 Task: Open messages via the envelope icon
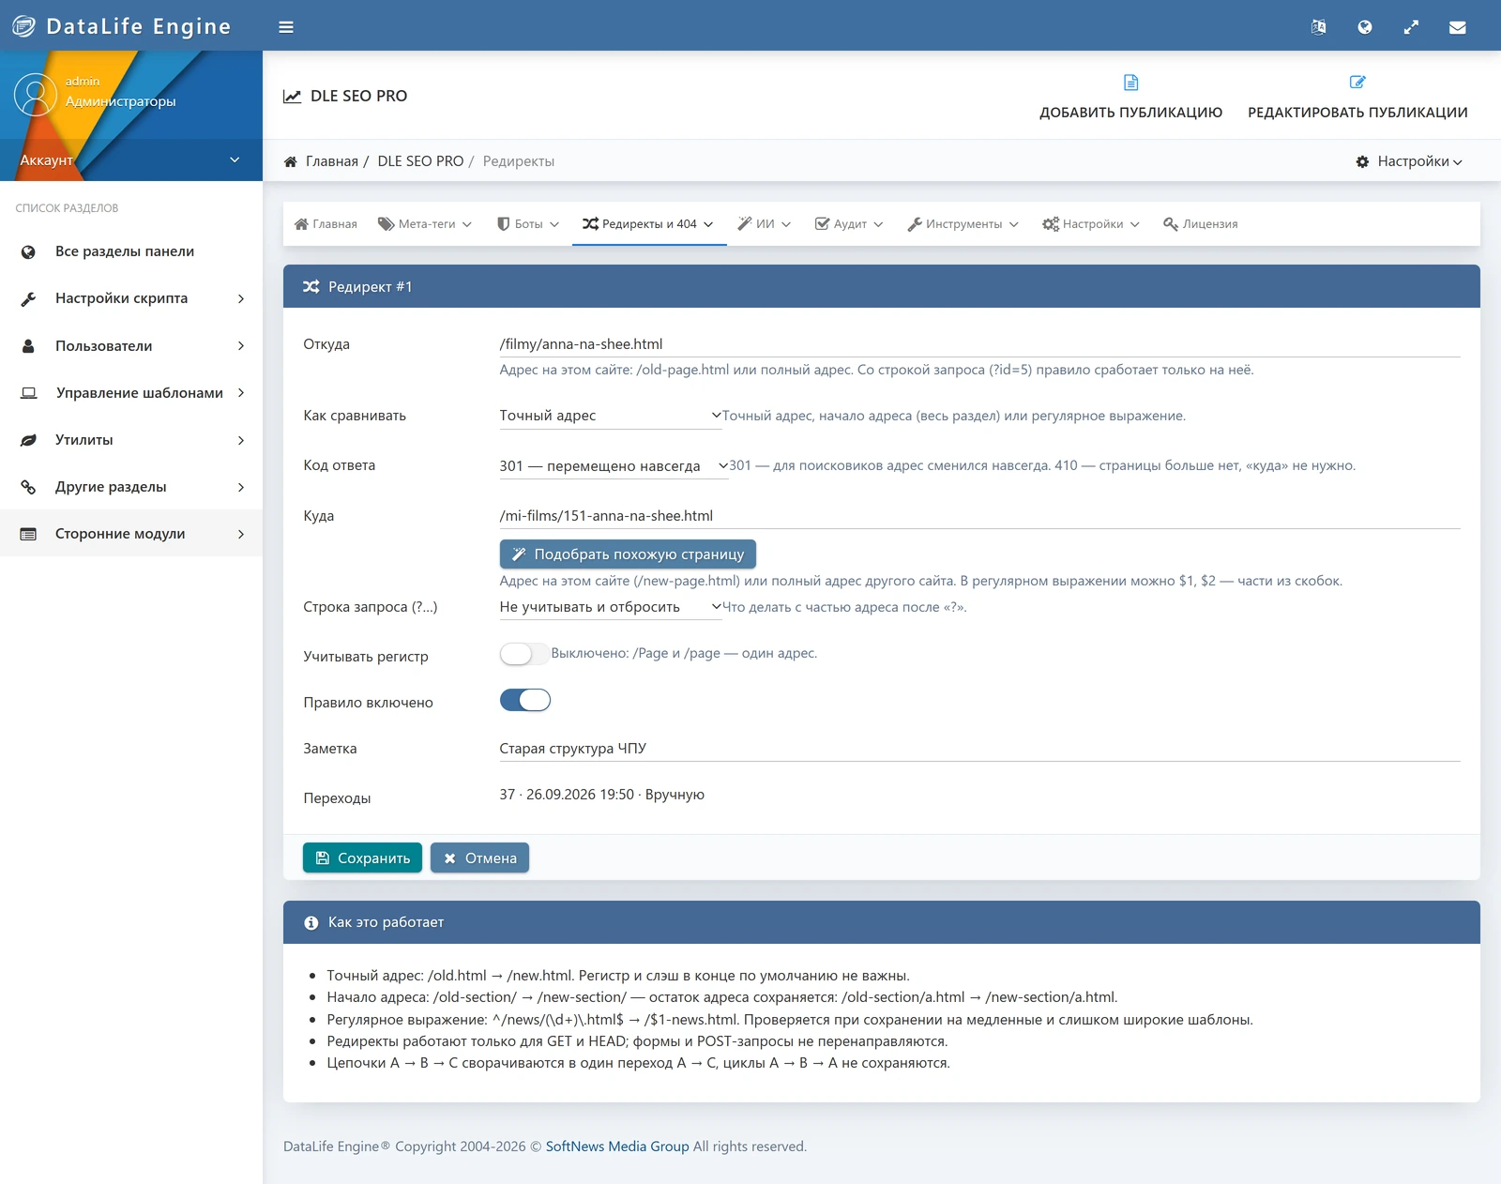coord(1457,27)
